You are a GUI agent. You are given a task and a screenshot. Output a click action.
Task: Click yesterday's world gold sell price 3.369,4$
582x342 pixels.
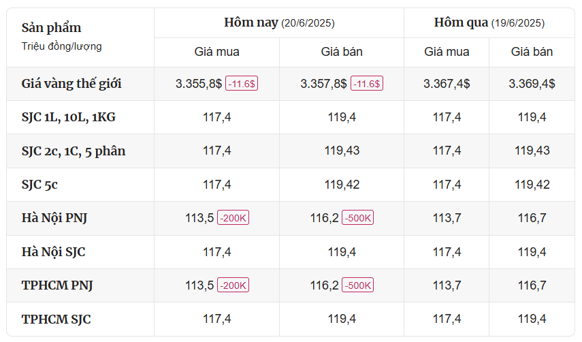(532, 84)
